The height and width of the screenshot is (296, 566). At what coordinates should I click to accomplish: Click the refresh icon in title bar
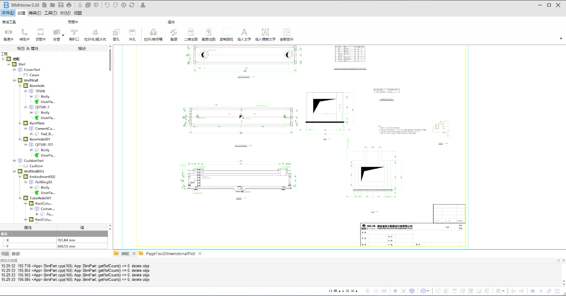tap(132, 5)
